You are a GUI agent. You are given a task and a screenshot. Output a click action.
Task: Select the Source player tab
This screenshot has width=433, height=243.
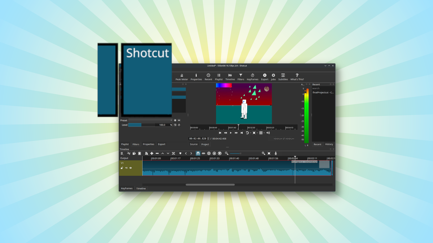click(194, 144)
